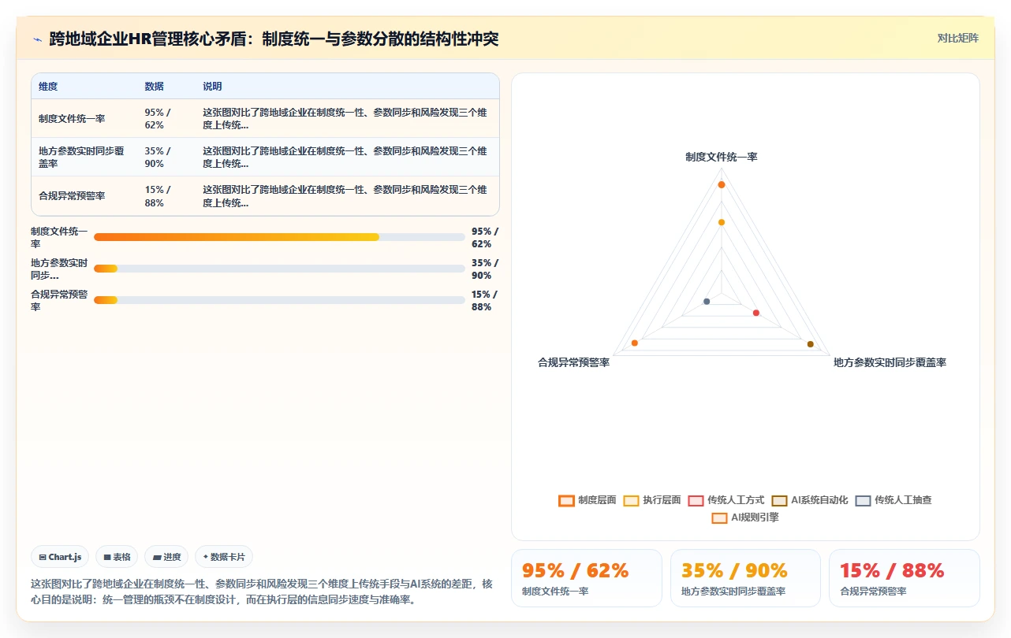Click the radar axis label 制度文件统一率
The height and width of the screenshot is (638, 1011).
[x=721, y=157]
